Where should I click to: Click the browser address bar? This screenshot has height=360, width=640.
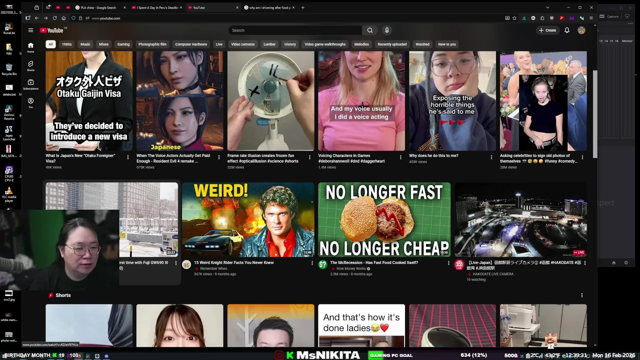[x=295, y=18]
